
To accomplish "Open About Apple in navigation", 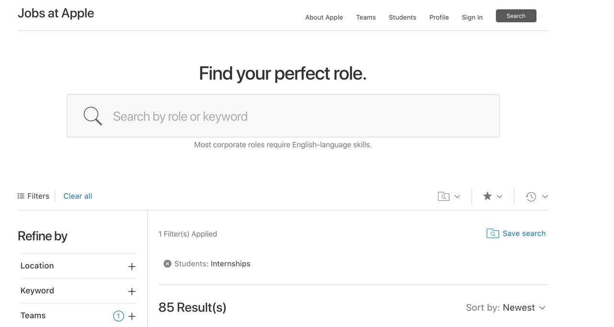I will 324,17.
